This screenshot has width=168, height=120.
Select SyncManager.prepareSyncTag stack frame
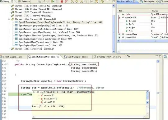(43, 25)
